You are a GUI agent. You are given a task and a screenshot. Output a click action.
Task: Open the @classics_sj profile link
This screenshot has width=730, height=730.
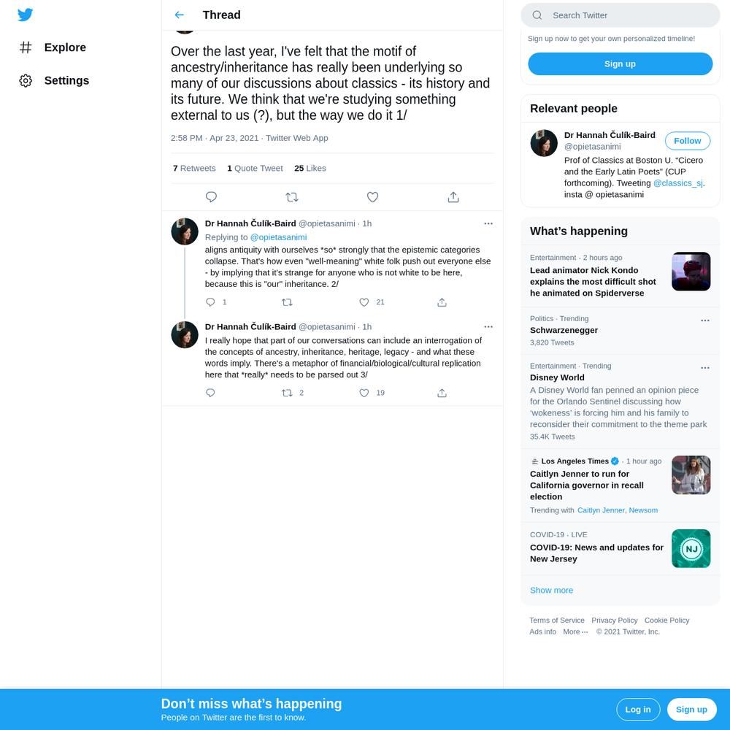(x=678, y=183)
